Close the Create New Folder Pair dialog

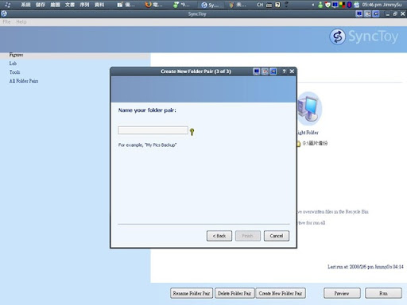click(x=292, y=71)
